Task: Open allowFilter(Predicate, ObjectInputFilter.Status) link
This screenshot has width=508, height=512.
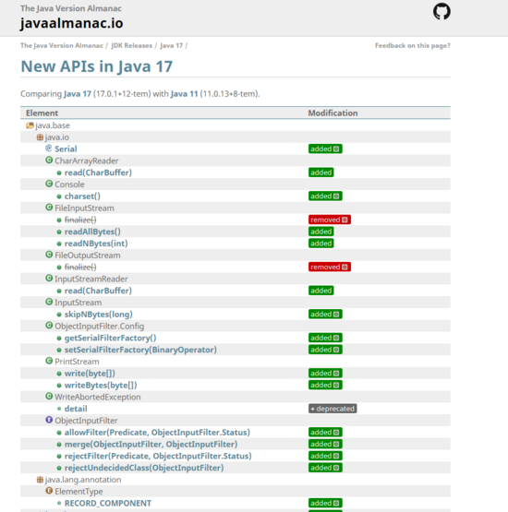Action: click(x=157, y=433)
